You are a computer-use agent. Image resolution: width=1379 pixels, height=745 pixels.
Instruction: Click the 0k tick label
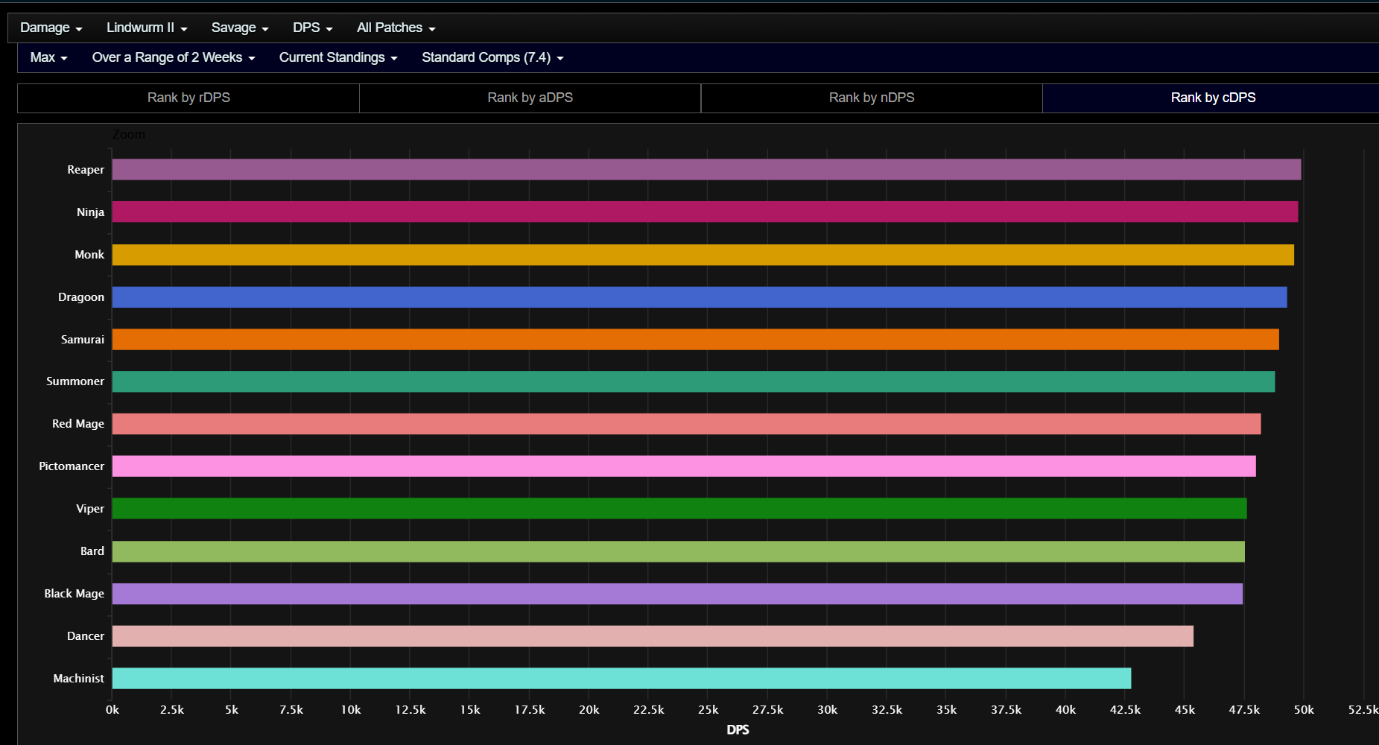click(112, 710)
